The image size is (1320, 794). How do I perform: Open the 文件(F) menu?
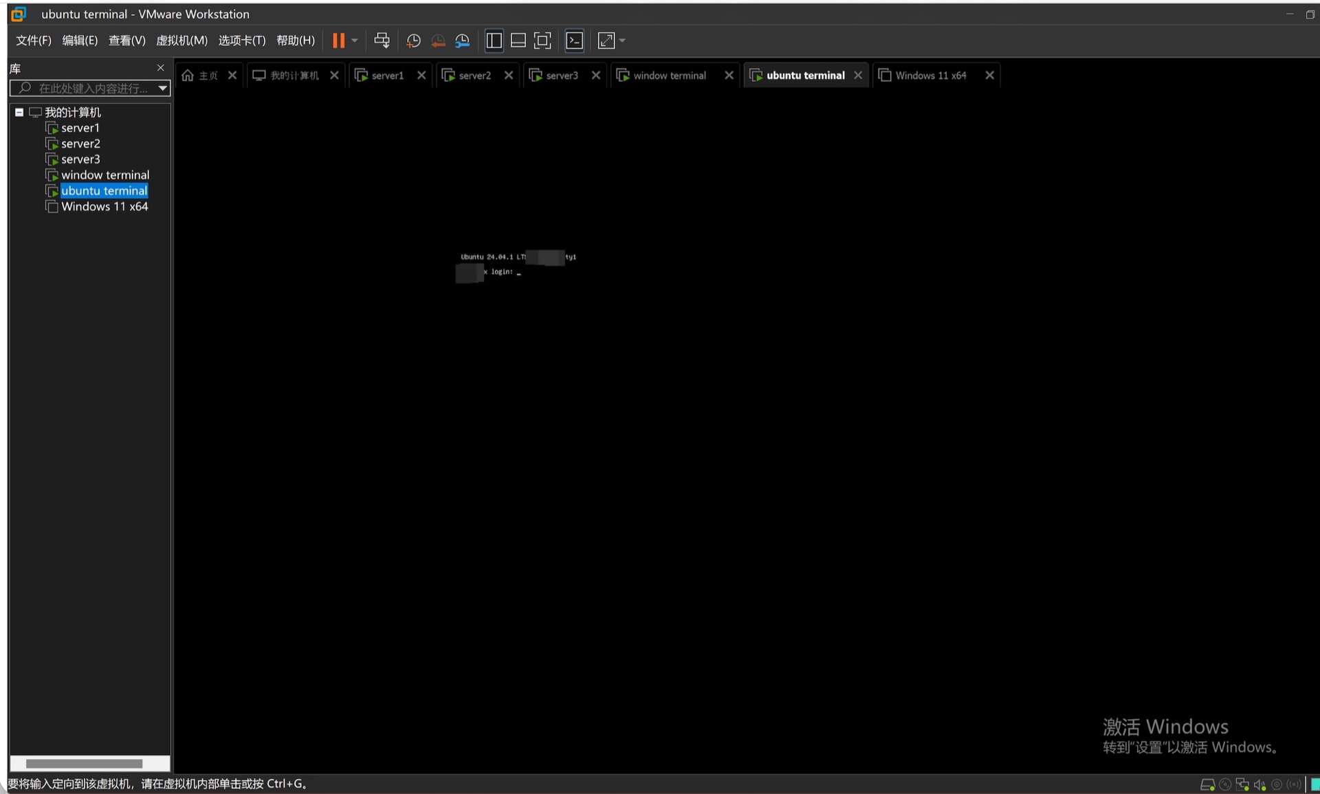[x=34, y=41]
